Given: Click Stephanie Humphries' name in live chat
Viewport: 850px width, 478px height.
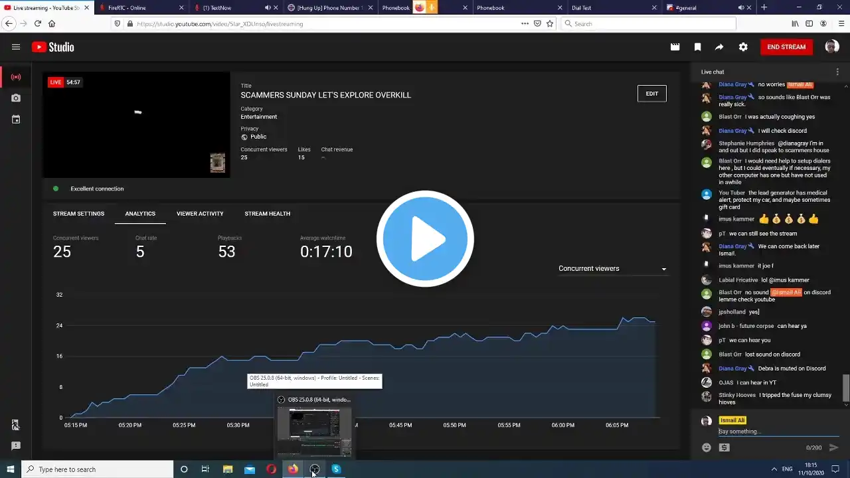Looking at the screenshot, I should click(746, 143).
